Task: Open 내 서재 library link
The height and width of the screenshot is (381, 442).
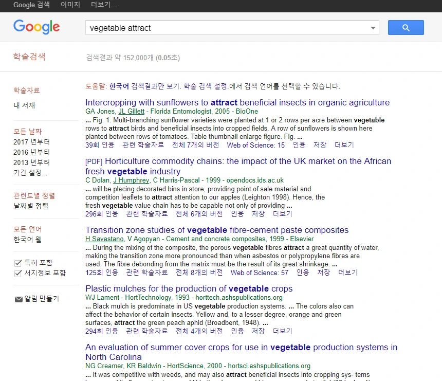Action: click(24, 105)
